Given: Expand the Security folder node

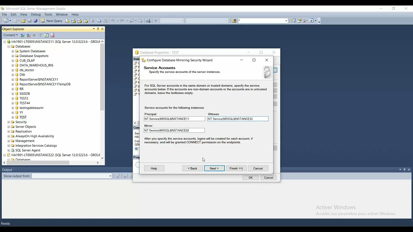Looking at the screenshot, I should pyautogui.click(x=9, y=122).
